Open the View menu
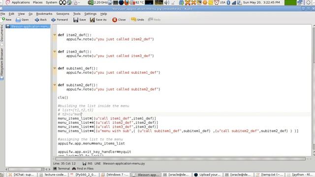The image size is (315, 177). click(21, 14)
